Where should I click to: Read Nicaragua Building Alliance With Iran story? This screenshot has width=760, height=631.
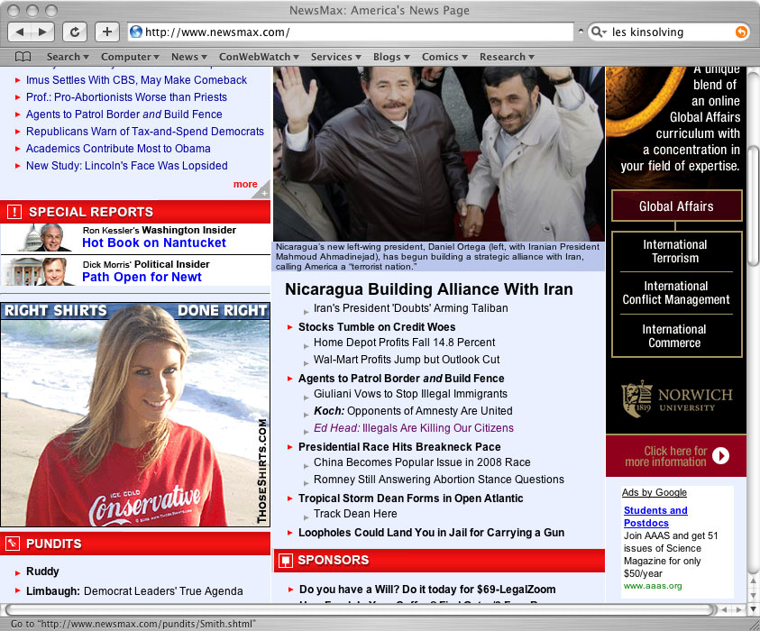428,289
